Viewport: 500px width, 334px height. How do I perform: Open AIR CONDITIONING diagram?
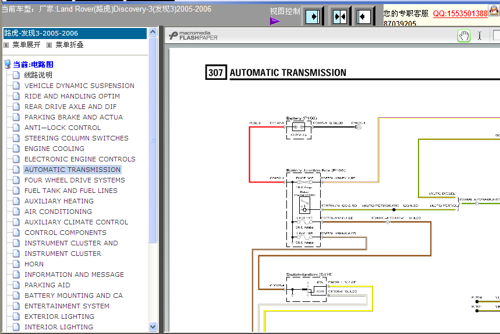pos(58,212)
